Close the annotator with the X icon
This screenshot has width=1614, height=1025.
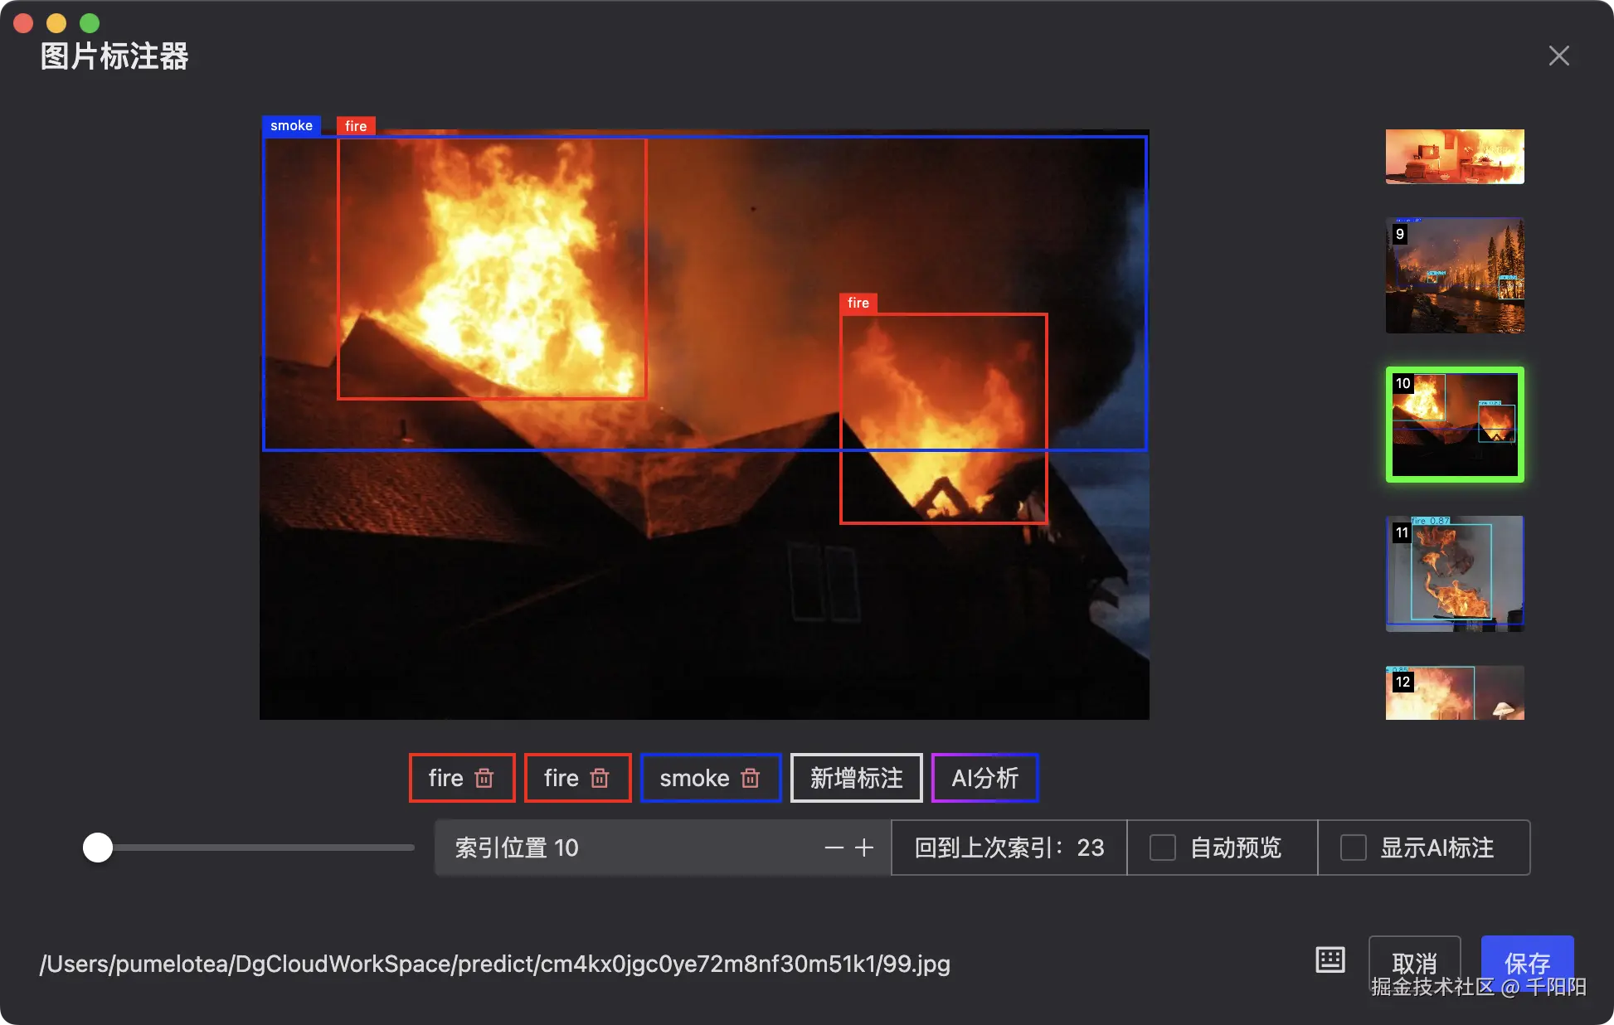click(1558, 56)
